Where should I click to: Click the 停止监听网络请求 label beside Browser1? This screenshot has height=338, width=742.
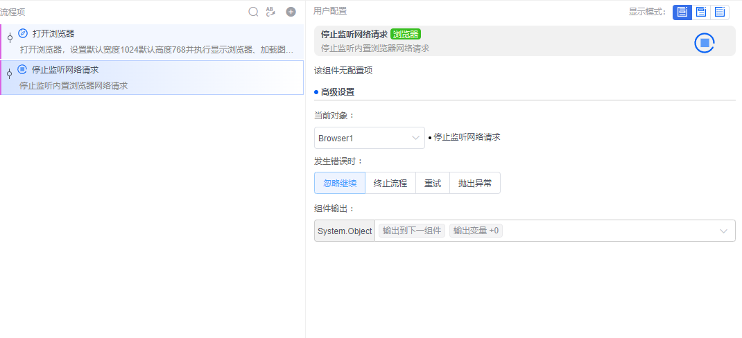click(467, 138)
